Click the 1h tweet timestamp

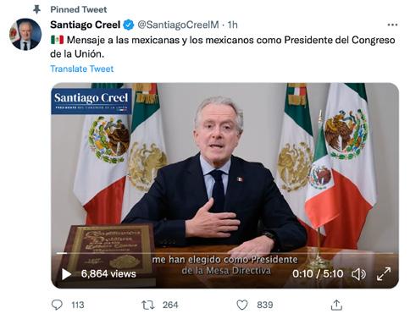[x=233, y=25]
